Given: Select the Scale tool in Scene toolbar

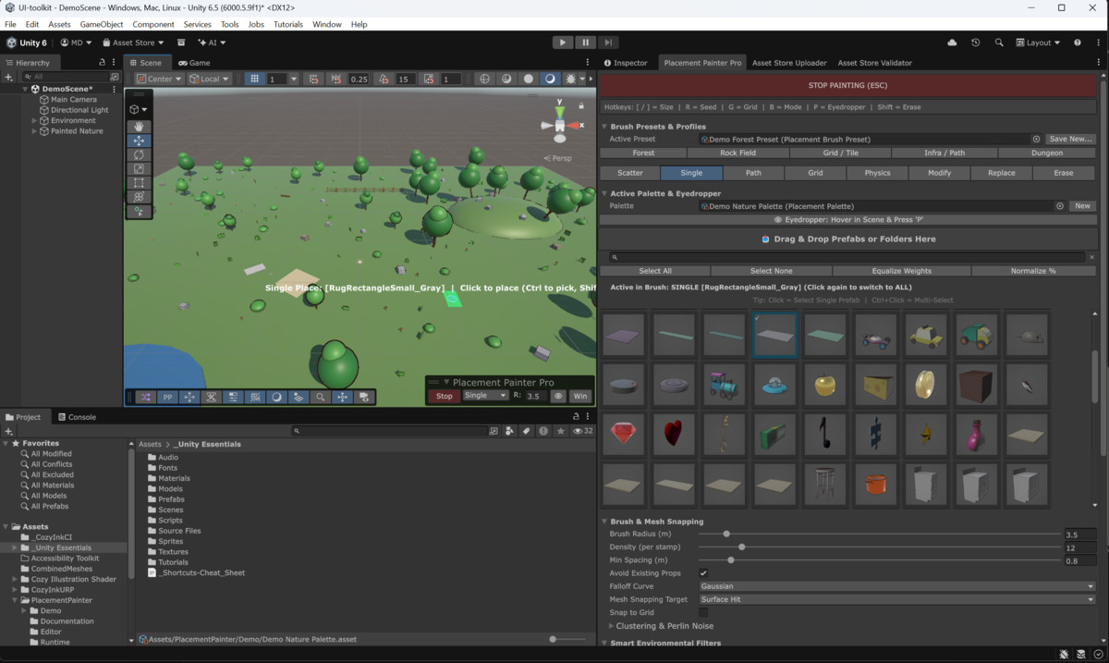Looking at the screenshot, I should [x=139, y=169].
